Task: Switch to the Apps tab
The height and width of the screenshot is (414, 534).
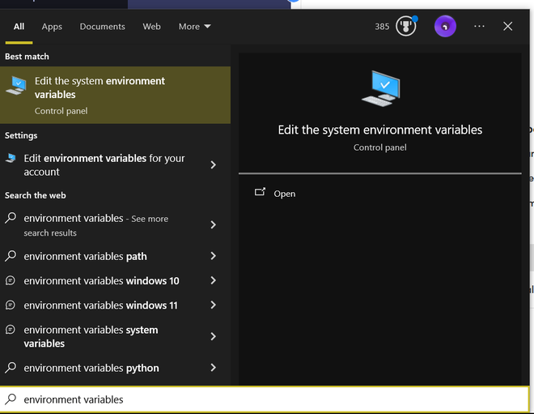Action: tap(52, 27)
